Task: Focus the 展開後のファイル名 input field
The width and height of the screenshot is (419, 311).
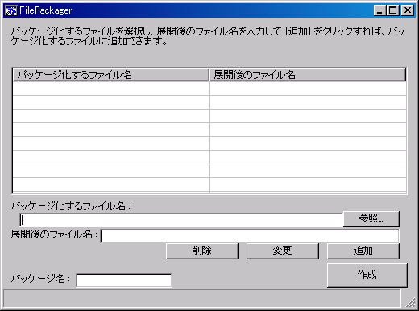Action: coord(250,236)
